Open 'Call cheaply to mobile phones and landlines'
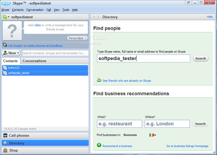 tap(35, 46)
